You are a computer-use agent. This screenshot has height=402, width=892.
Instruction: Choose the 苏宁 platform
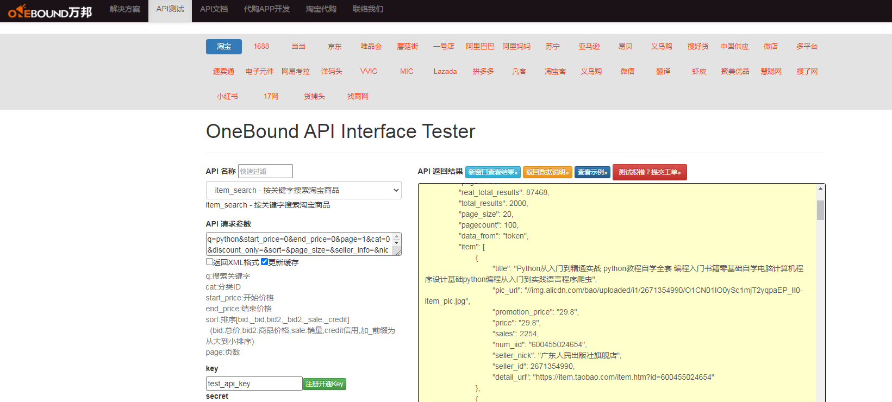point(553,47)
